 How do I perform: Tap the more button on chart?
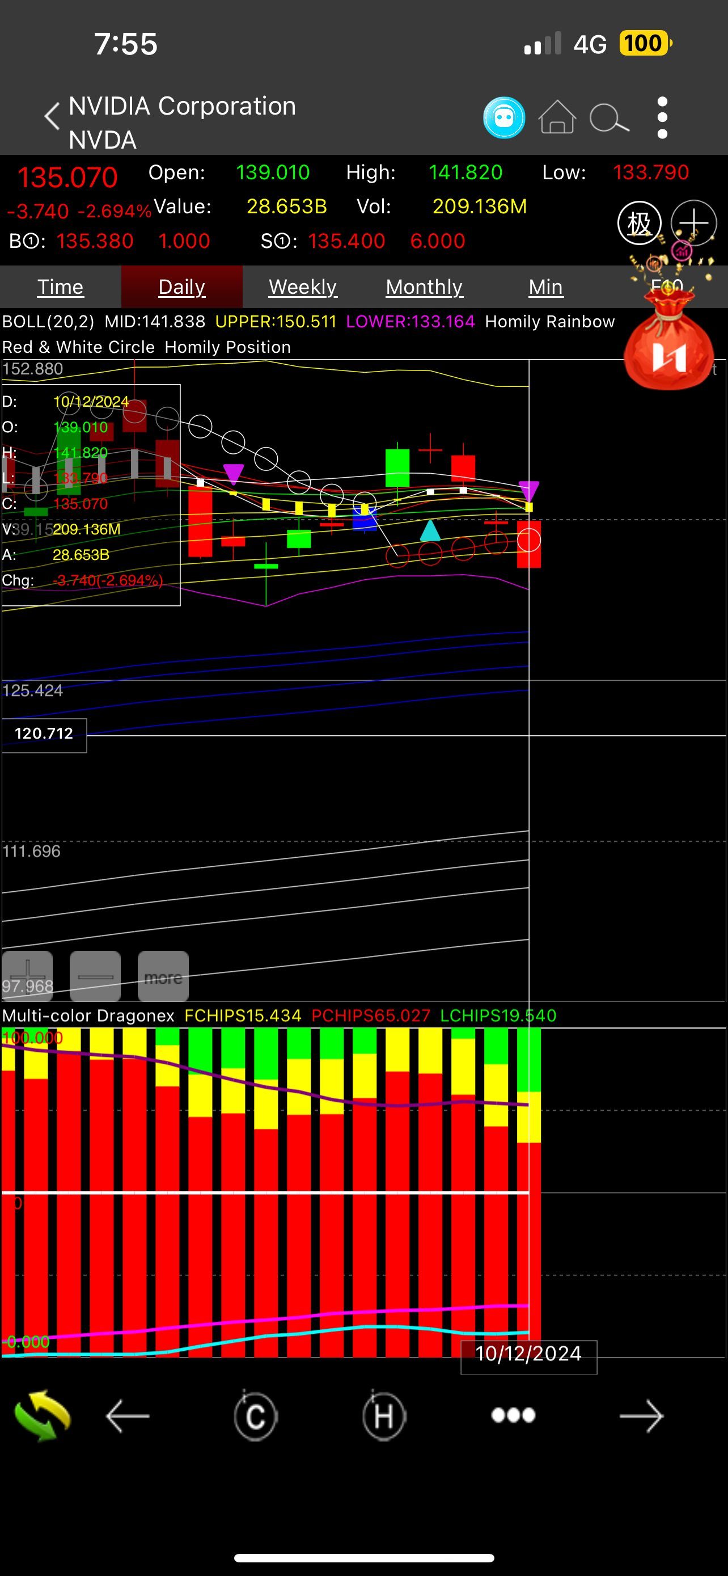click(163, 976)
